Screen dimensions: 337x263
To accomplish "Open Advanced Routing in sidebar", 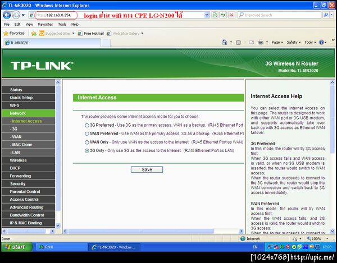I will (28, 207).
